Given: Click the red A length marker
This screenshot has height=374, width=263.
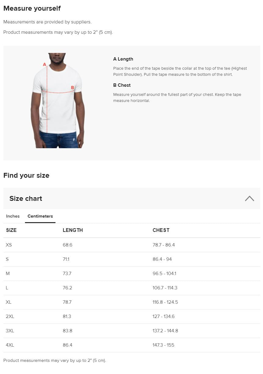Looking at the screenshot, I should click(x=44, y=65).
